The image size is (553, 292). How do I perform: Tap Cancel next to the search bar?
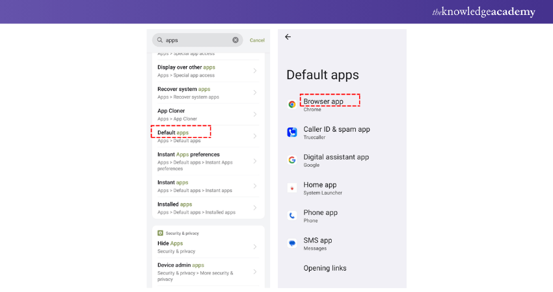(x=257, y=40)
